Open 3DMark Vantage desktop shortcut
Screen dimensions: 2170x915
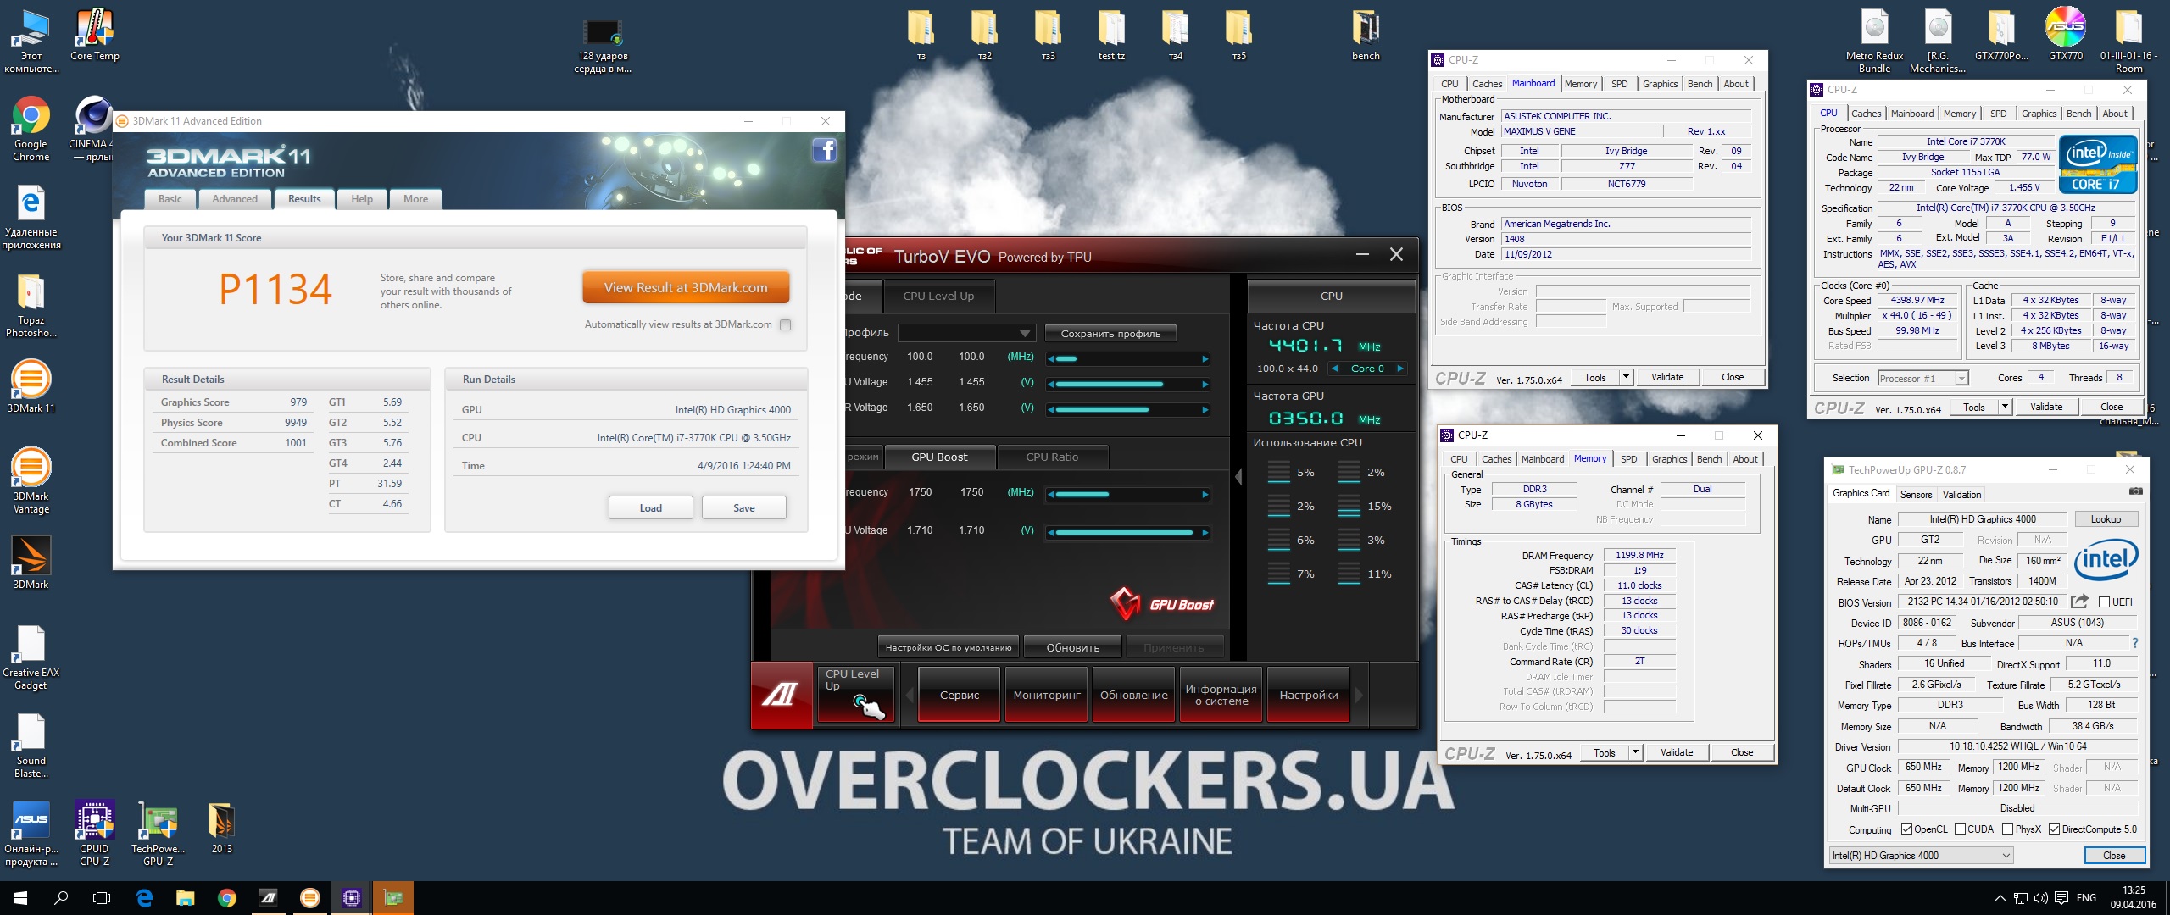click(x=31, y=480)
